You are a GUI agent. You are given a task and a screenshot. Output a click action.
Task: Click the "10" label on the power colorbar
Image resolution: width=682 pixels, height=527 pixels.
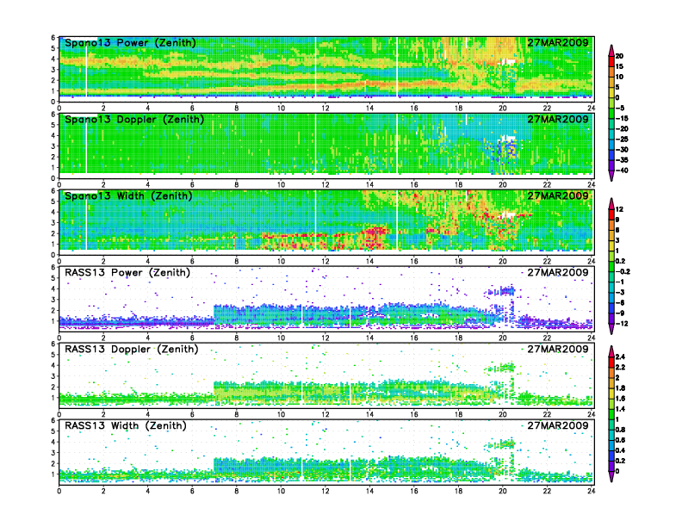tap(619, 77)
